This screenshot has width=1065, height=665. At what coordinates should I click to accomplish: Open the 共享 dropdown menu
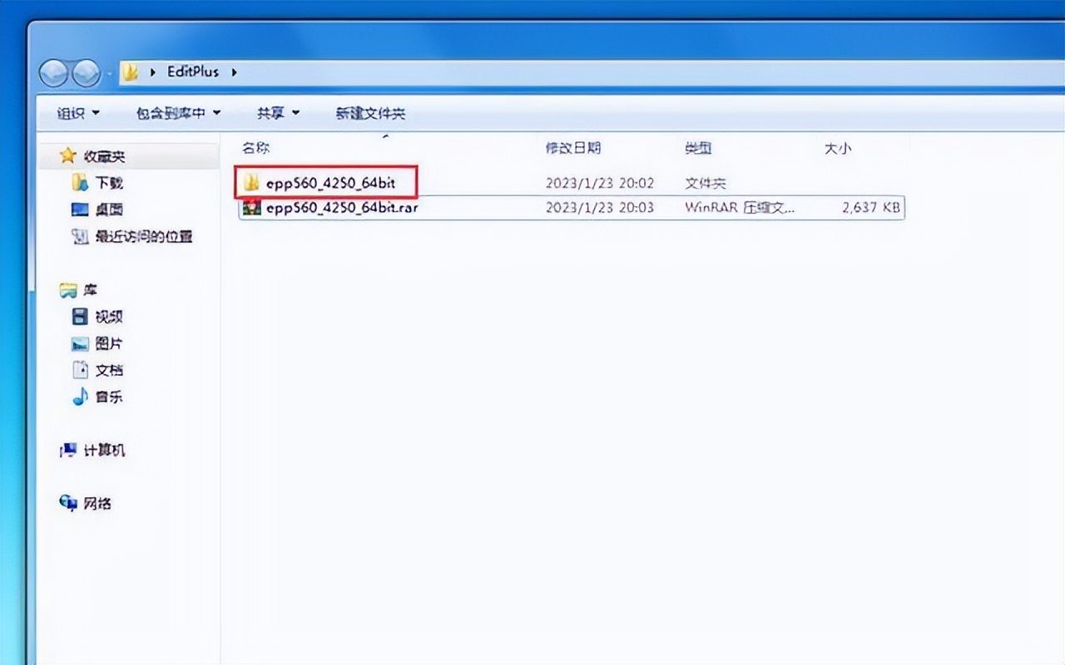pyautogui.click(x=272, y=112)
